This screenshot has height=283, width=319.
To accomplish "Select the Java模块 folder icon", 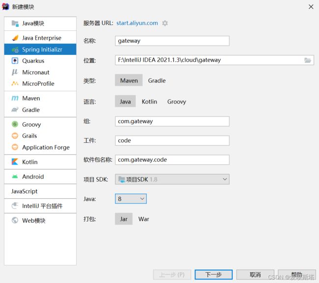I will pyautogui.click(x=15, y=24).
